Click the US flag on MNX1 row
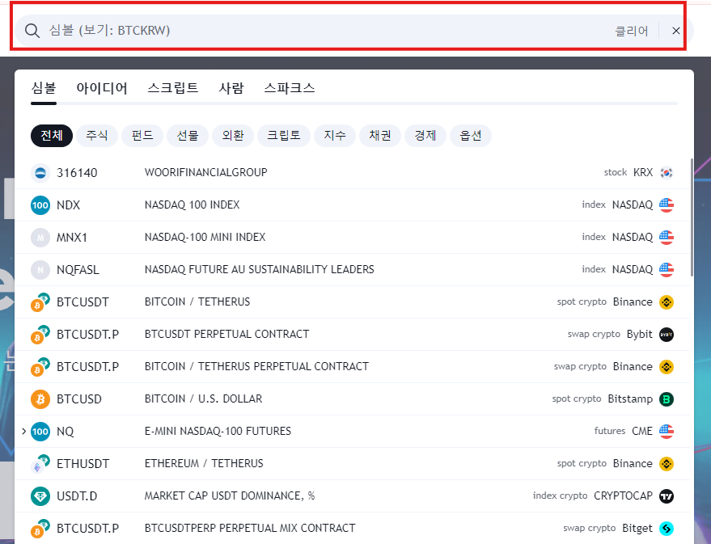 point(667,238)
